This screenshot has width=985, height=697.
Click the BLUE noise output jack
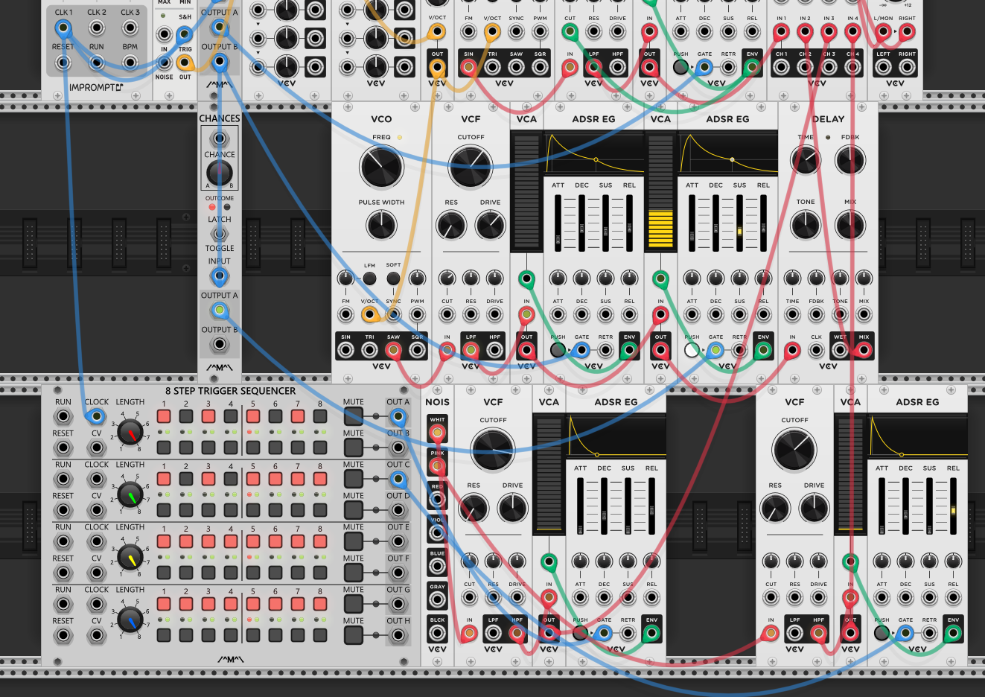click(x=437, y=567)
